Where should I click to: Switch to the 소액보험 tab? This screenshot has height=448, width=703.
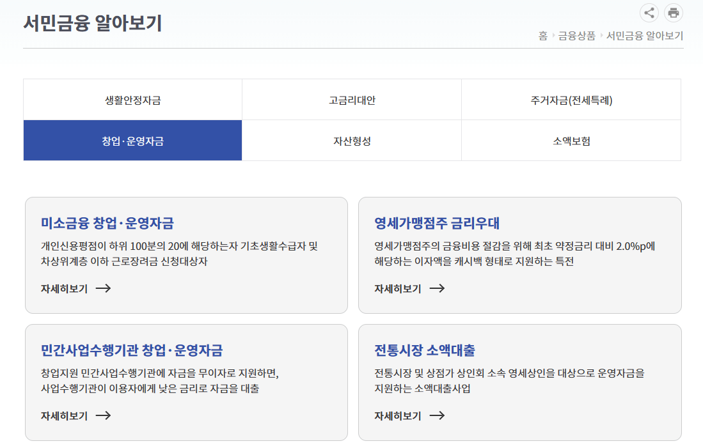(x=571, y=139)
